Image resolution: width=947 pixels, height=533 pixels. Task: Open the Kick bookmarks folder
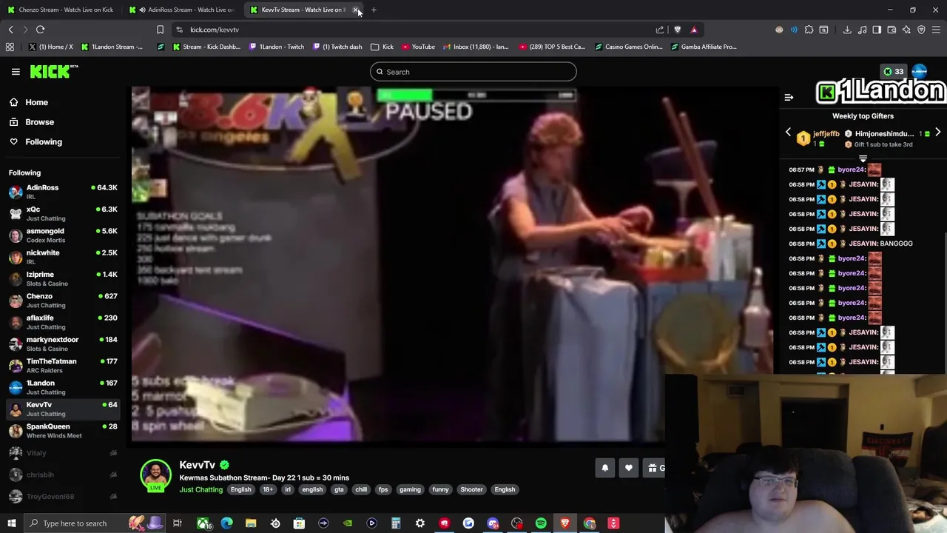coord(382,47)
